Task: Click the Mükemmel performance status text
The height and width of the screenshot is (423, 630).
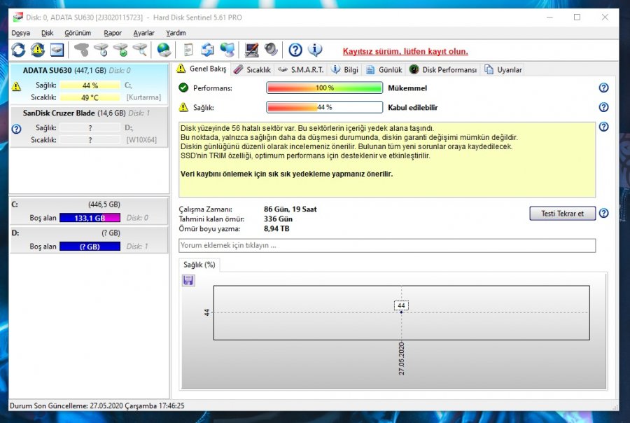Action: coord(407,88)
